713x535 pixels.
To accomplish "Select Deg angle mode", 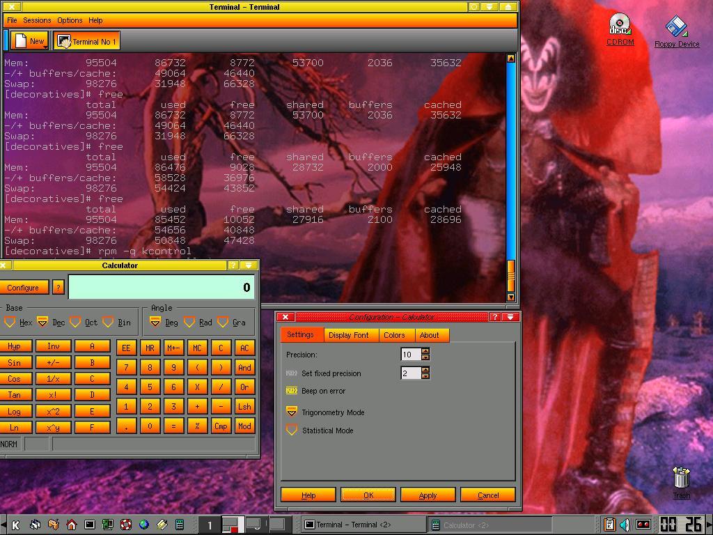I will [x=164, y=323].
